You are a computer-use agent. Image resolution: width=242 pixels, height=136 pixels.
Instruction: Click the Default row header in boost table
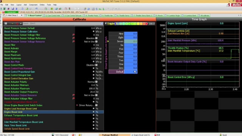point(116,72)
